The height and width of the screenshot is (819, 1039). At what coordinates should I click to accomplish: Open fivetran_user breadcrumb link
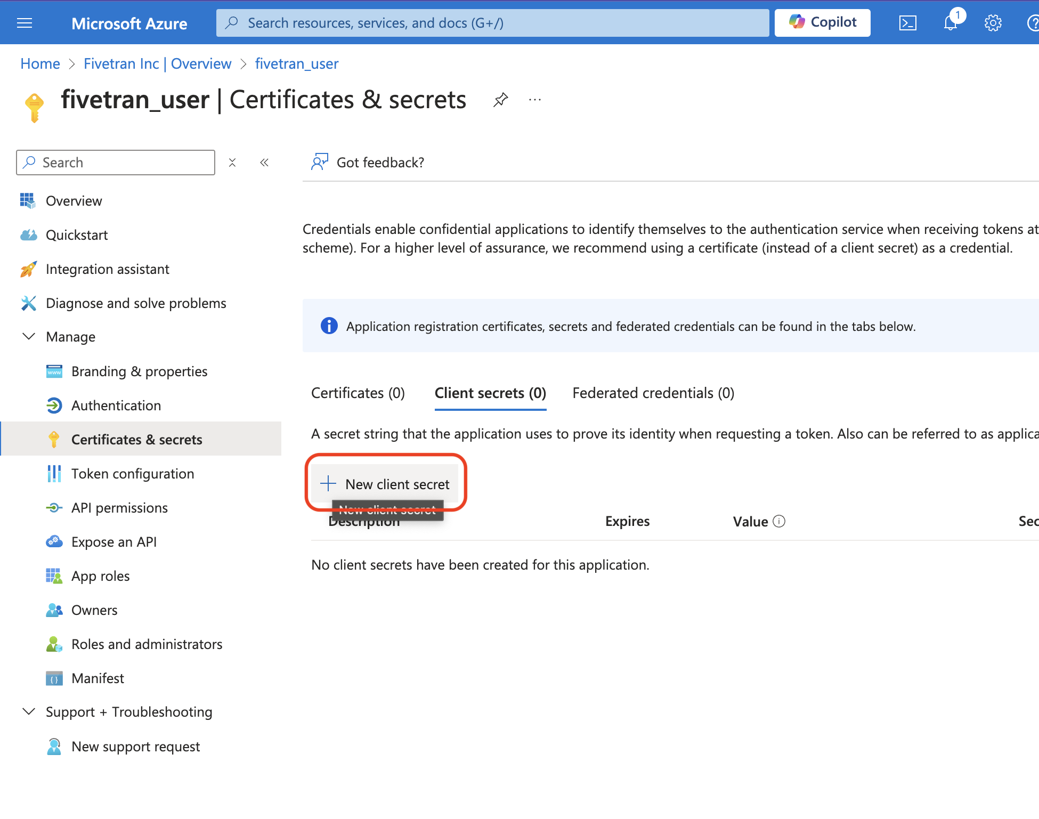click(x=297, y=64)
